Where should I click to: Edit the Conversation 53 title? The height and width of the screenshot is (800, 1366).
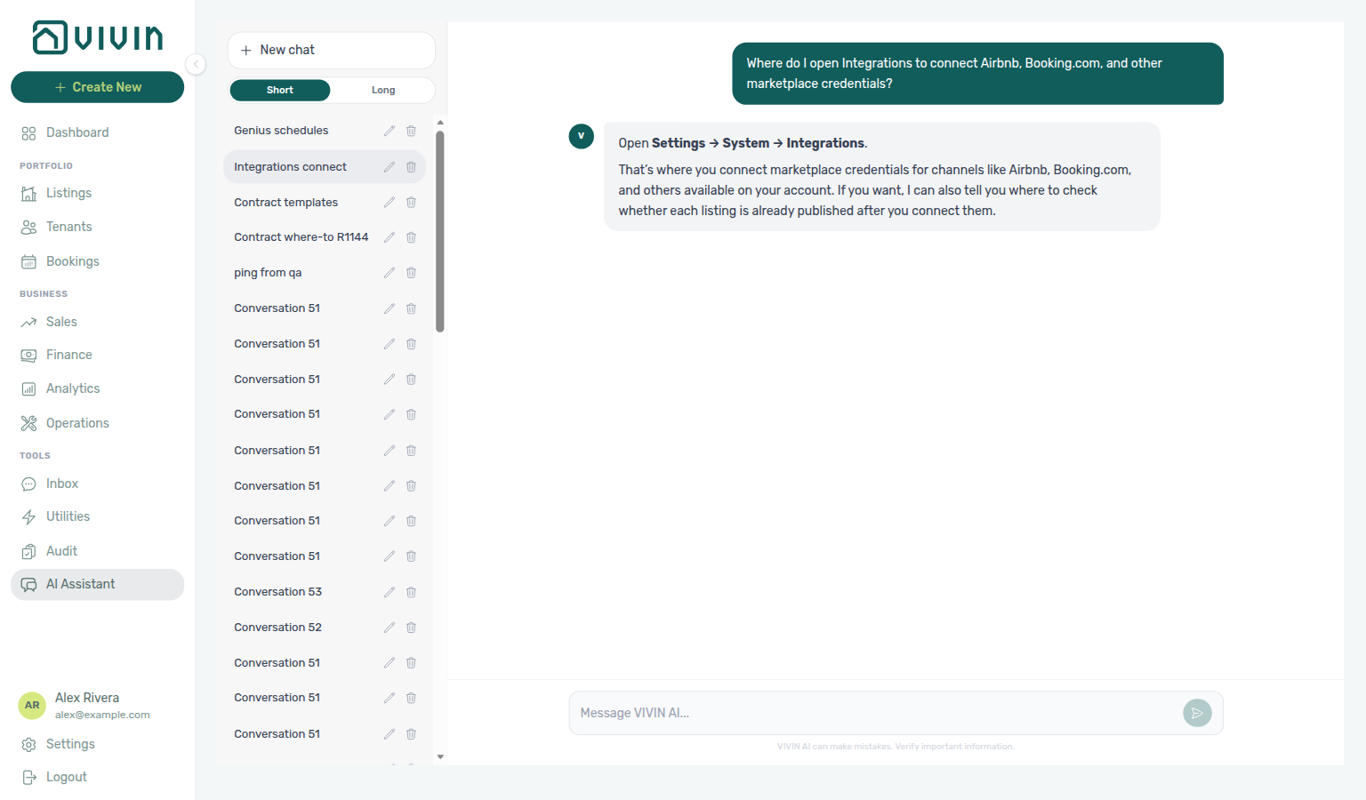click(389, 592)
